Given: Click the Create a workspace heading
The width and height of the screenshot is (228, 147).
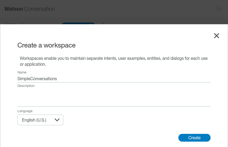Looking at the screenshot, I should [x=46, y=45].
